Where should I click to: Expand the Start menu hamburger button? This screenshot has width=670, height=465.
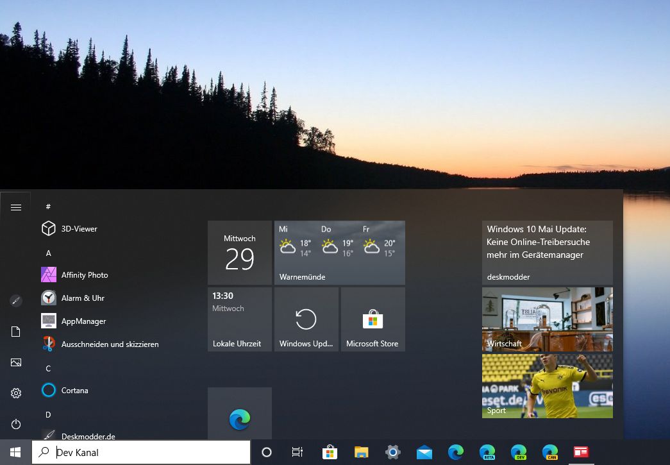tap(16, 207)
